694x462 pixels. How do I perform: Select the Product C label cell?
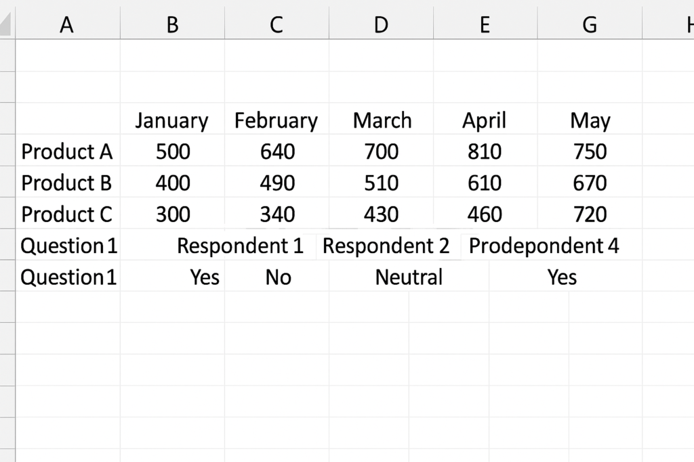pyautogui.click(x=68, y=214)
